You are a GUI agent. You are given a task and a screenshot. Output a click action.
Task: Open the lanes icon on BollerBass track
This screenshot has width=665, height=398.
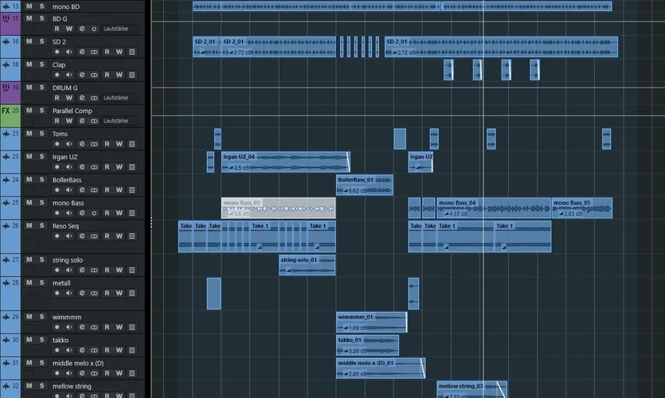(131, 190)
